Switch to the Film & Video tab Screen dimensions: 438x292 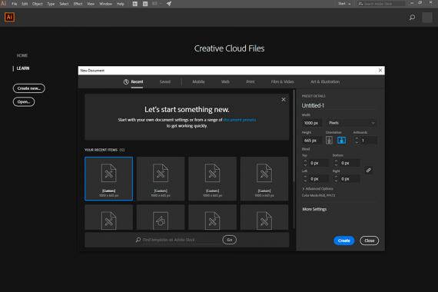283,82
